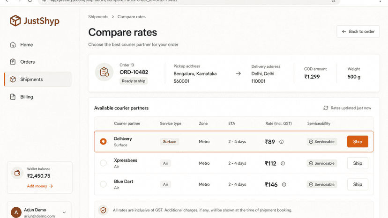Image resolution: width=388 pixels, height=218 pixels.
Task: Expand the Arjun Demo account menu
Action: click(x=64, y=212)
